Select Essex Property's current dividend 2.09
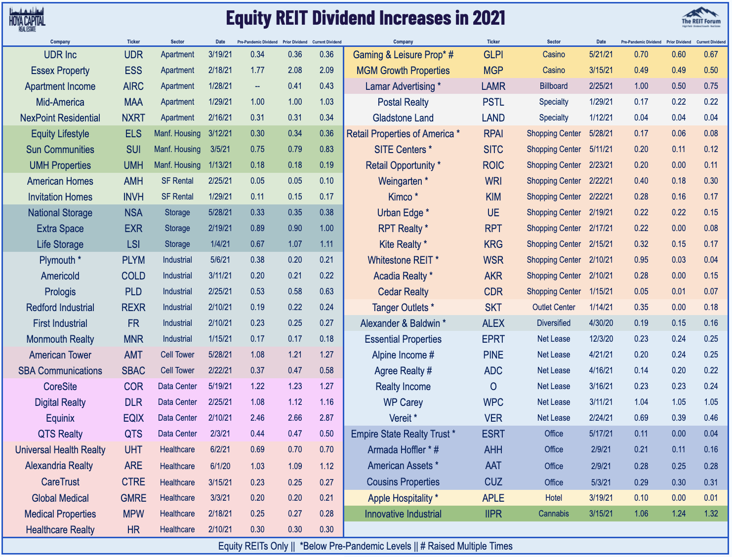This screenshot has width=732, height=557. pyautogui.click(x=326, y=70)
